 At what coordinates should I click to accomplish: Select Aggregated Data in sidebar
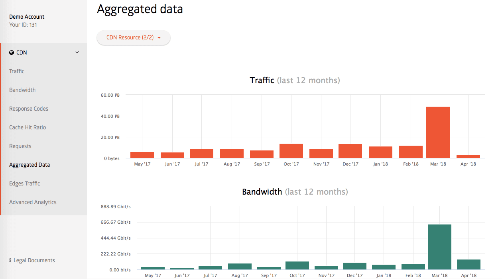[x=30, y=165]
